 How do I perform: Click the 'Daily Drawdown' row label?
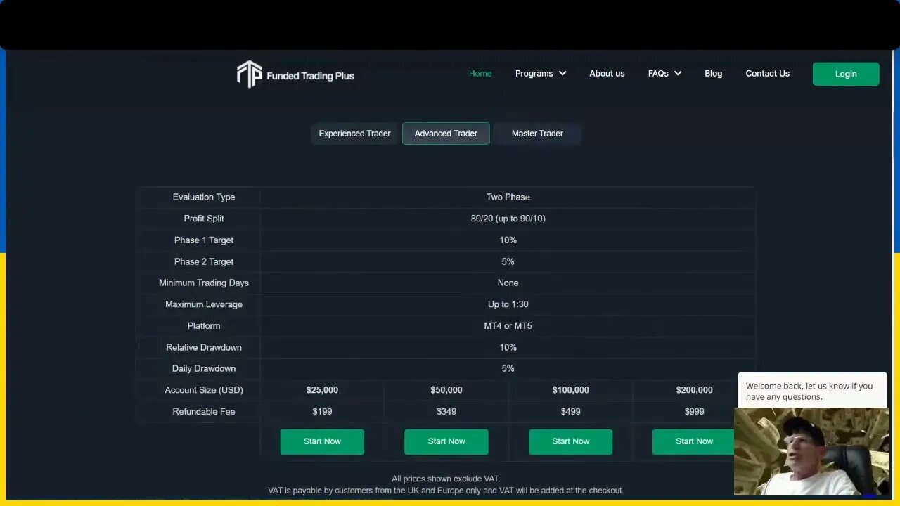click(204, 369)
